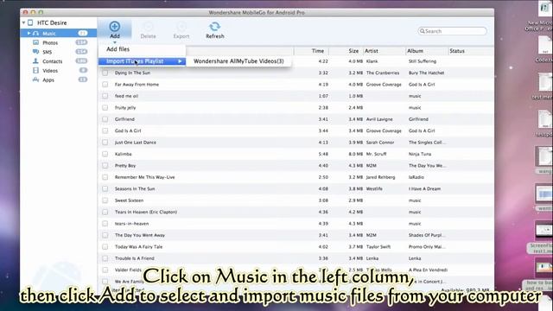Click album Bury The Hatchet
The width and height of the screenshot is (553, 311).
[x=426, y=73]
